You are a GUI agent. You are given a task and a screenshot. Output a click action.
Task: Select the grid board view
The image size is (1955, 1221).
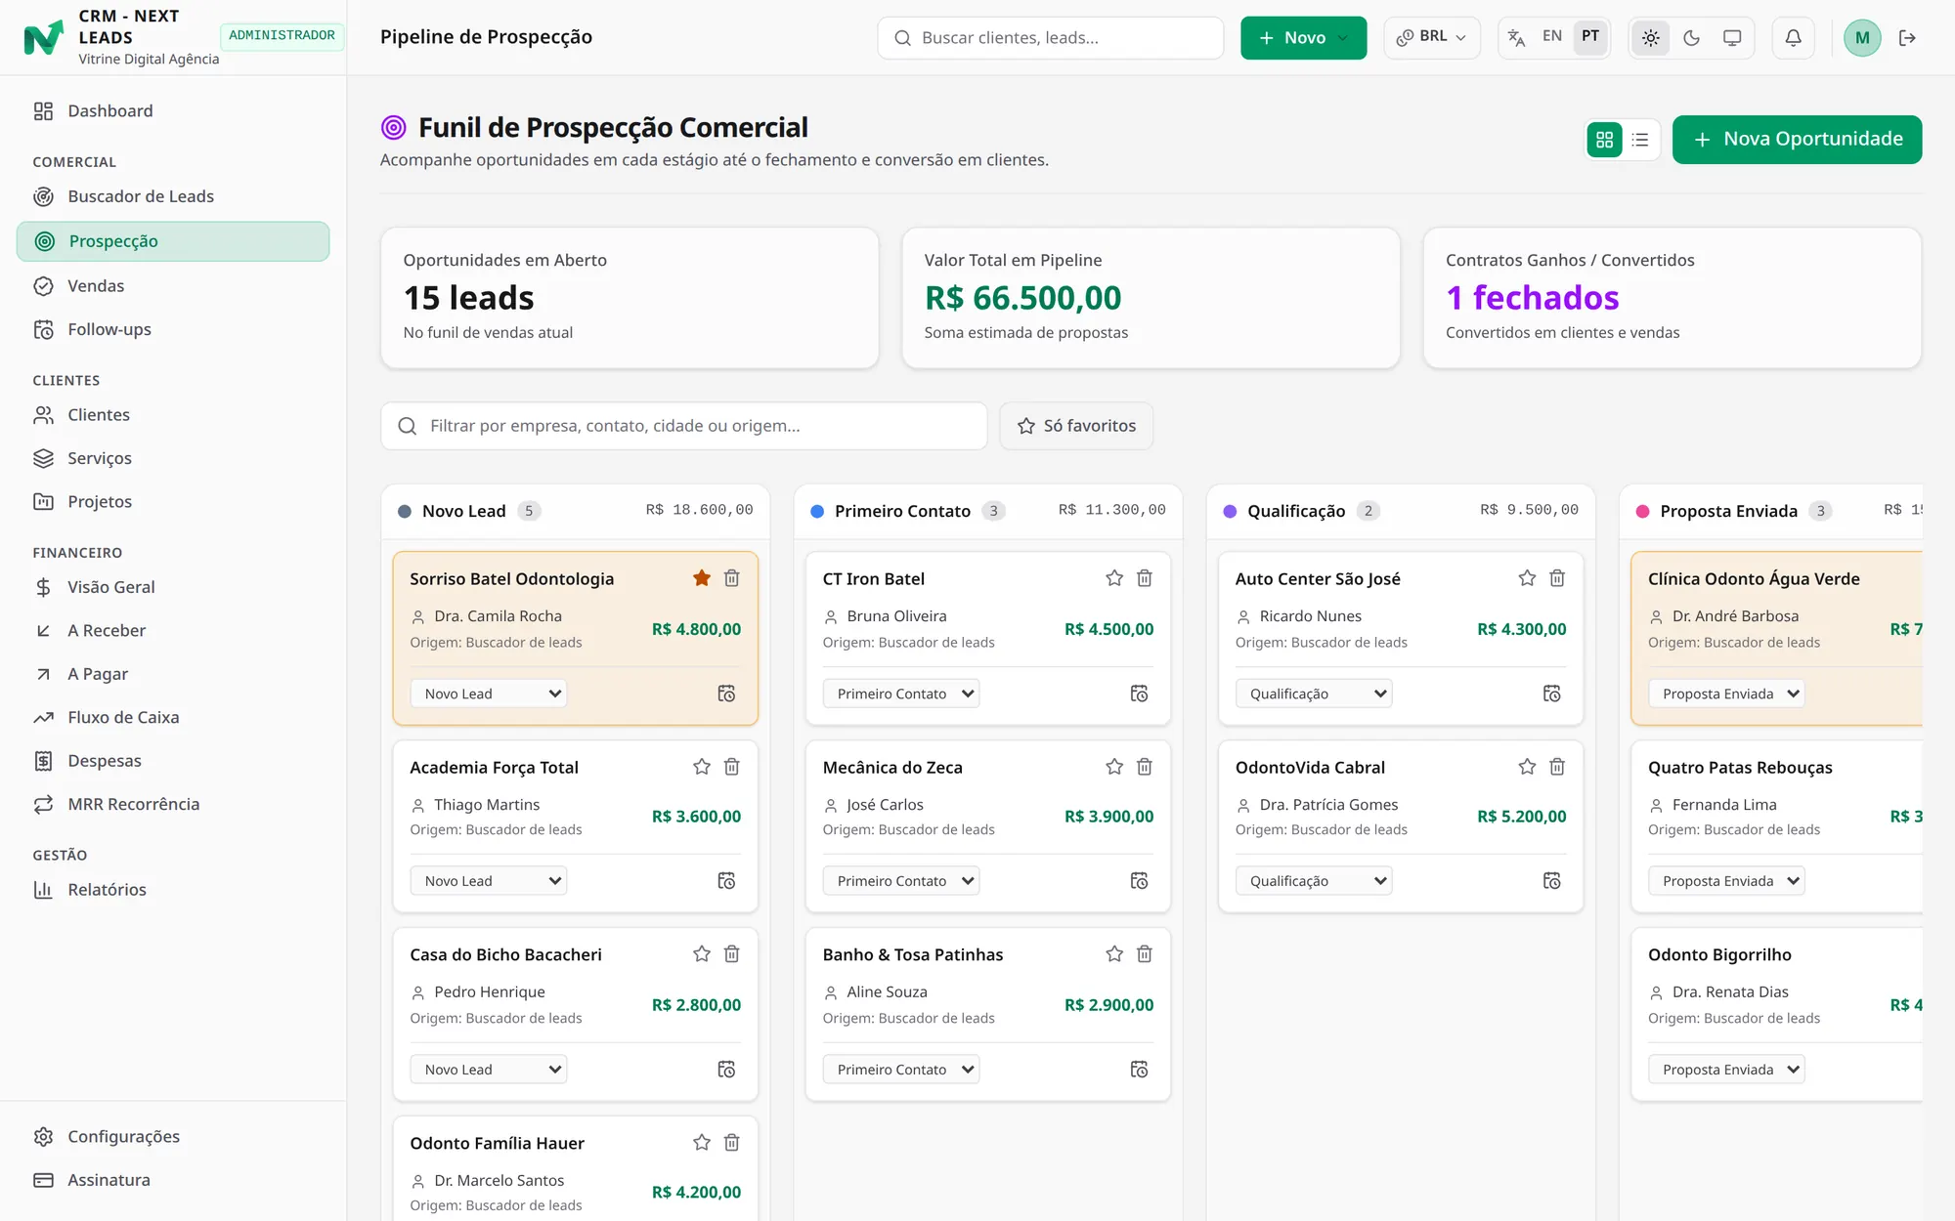pyautogui.click(x=1604, y=140)
